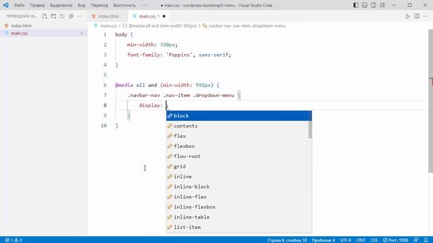Close main.css tab via unsaved dot
This screenshot has height=243, width=433.
pos(164,16)
